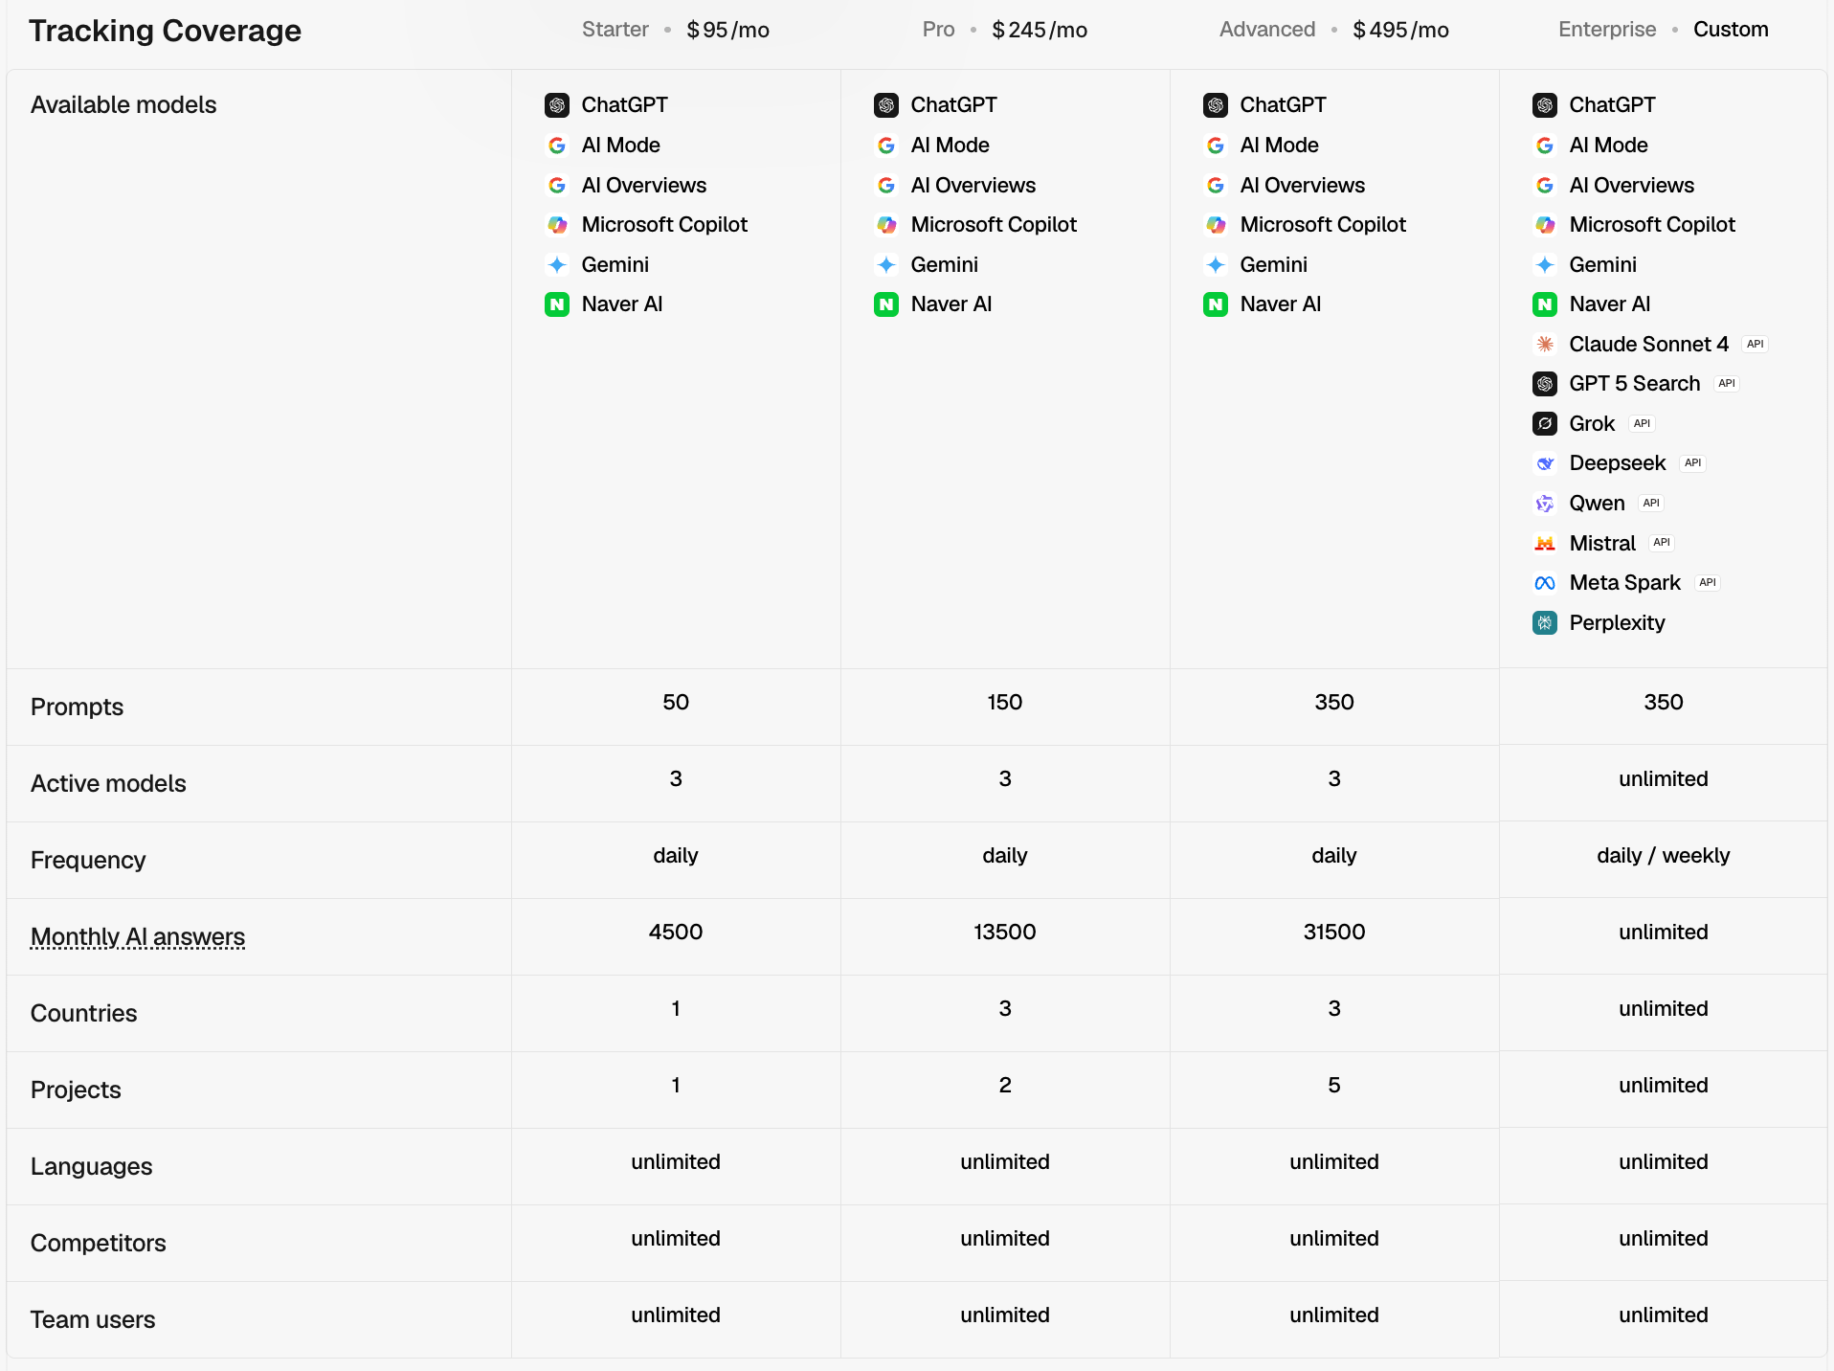Click the Naver AI icon in Advanced column
Screen dimensions: 1834x1371
pyautogui.click(x=1216, y=304)
